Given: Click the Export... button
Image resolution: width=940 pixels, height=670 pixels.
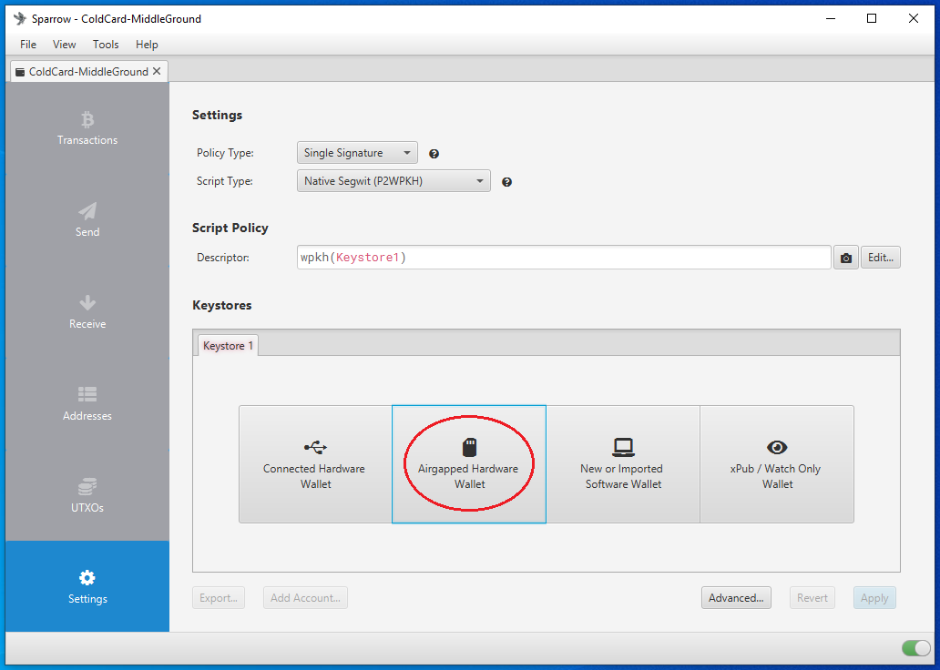Looking at the screenshot, I should click(x=219, y=598).
